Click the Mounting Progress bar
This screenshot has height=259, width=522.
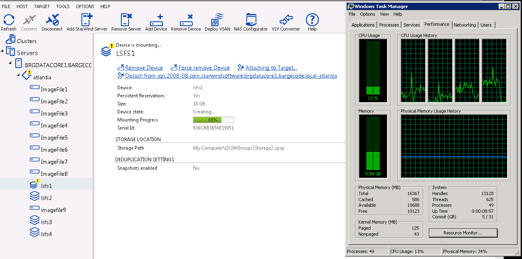pyautogui.click(x=214, y=120)
